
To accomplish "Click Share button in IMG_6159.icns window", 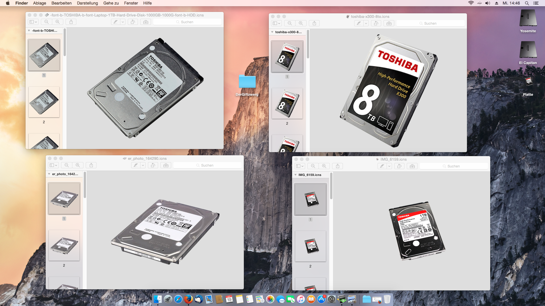I will pyautogui.click(x=338, y=166).
